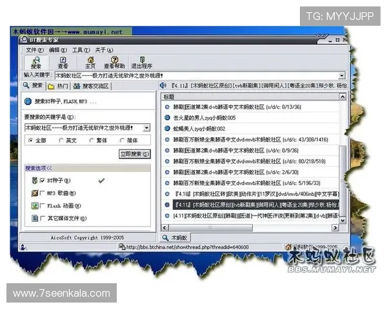Select the highlighted 『4.11』 御用闲人 result row

250,205
